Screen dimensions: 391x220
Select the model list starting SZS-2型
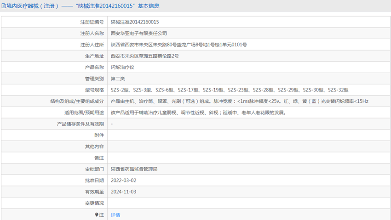(230, 90)
